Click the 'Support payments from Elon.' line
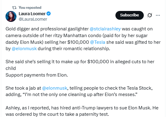Viewport: 166px width, 117px height. (x=37, y=75)
